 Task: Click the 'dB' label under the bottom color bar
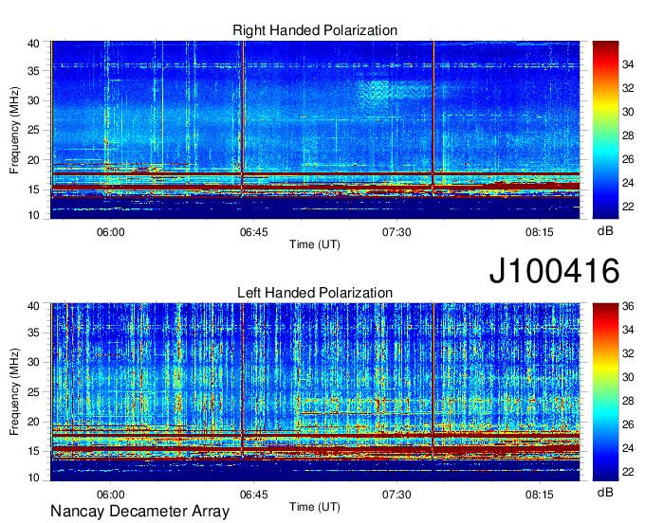coord(605,493)
